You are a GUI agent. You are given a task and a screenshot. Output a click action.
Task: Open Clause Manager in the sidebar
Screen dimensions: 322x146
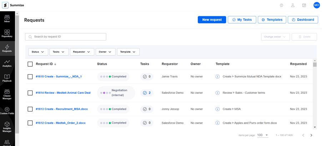coord(7,94)
